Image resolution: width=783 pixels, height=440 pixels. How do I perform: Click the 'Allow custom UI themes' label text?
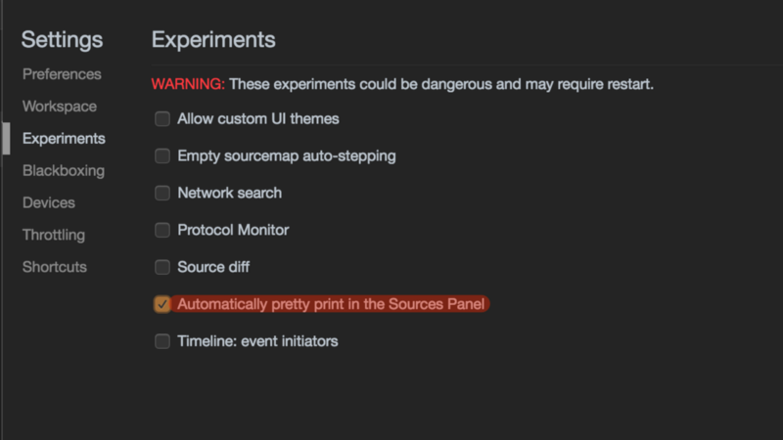point(258,119)
